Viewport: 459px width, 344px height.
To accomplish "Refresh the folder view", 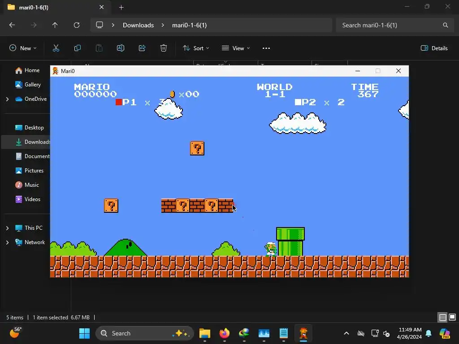I will 77,25.
